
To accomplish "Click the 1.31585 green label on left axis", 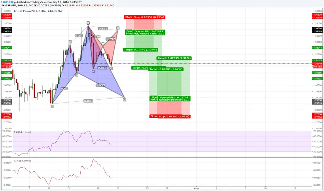I will click(x=6, y=73).
